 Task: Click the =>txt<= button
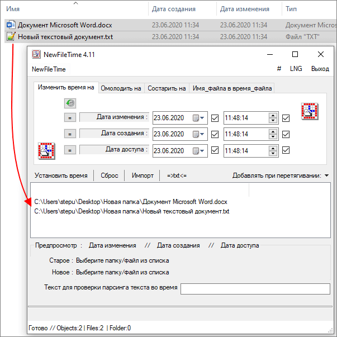pos(177,175)
